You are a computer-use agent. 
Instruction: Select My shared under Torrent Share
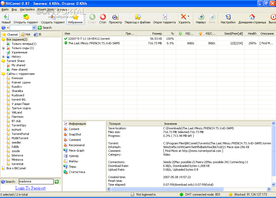[x=18, y=65]
